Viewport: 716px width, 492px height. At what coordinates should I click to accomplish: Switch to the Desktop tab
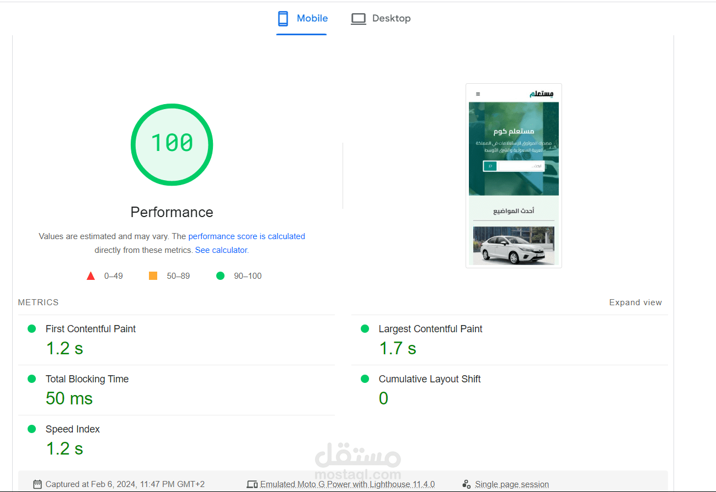381,19
